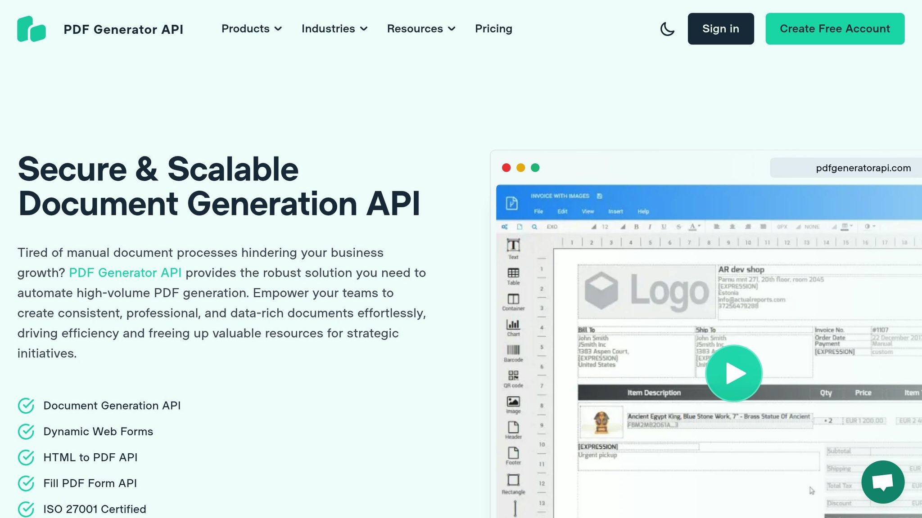
Task: Open the opacity contrast dropdown in editor toolbar
Action: pyautogui.click(x=870, y=227)
